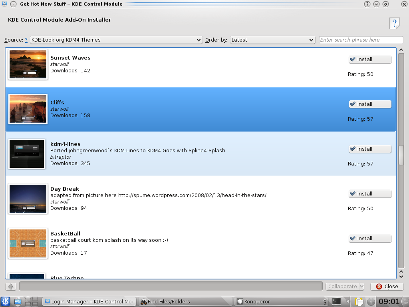Click the large help question mark icon

pyautogui.click(x=395, y=24)
